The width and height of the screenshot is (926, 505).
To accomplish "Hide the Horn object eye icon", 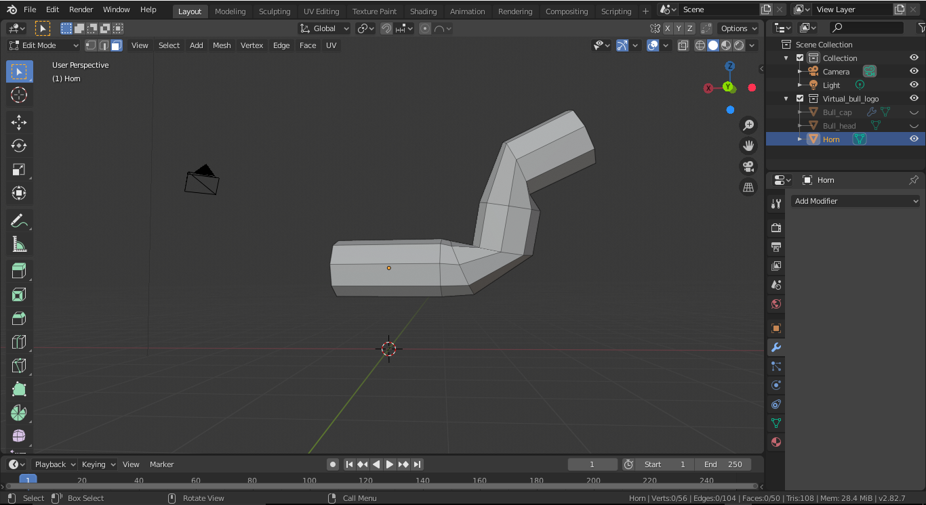I will [x=914, y=139].
